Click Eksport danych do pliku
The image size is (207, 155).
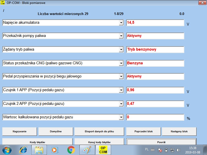click(99, 131)
